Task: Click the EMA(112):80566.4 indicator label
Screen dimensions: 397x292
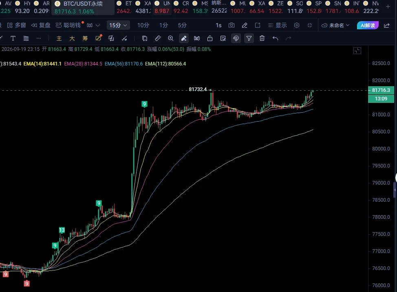Action: point(165,64)
